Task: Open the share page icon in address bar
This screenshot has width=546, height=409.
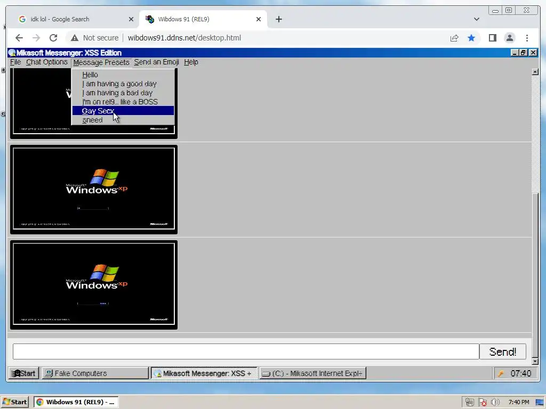Action: tap(454, 38)
